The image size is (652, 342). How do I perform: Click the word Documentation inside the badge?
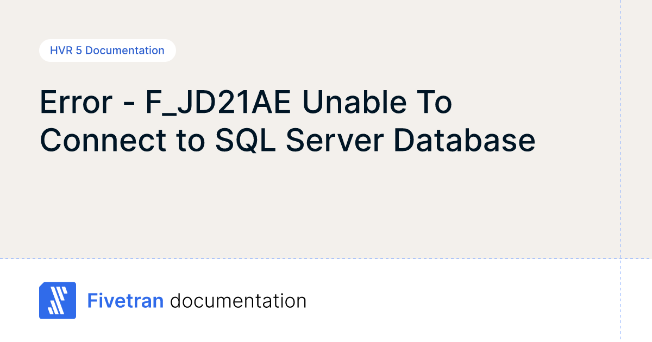pyautogui.click(x=125, y=50)
